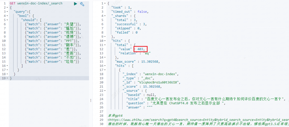Collapse the "_shards" block in the response
This screenshot has width=289, height=127.
click(105, 16)
